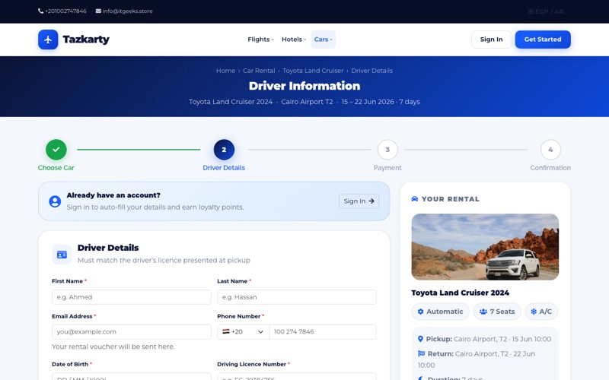
Task: Click the car icon beside YOUR RENTAL
Action: pyautogui.click(x=415, y=199)
